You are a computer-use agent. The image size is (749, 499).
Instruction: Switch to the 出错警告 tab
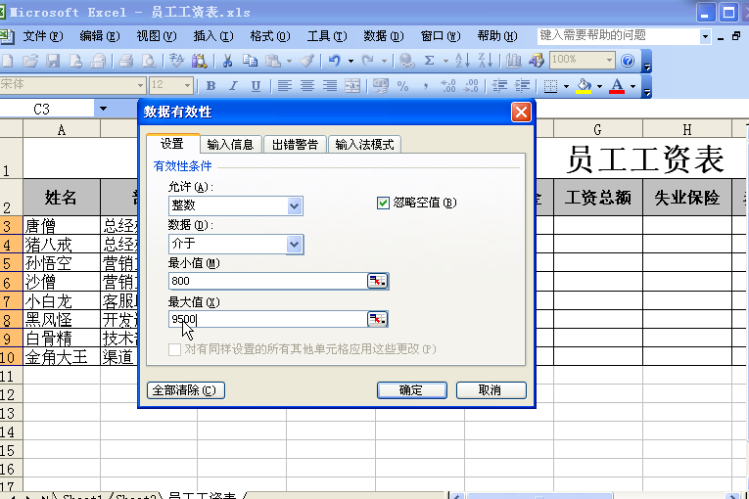coord(295,144)
